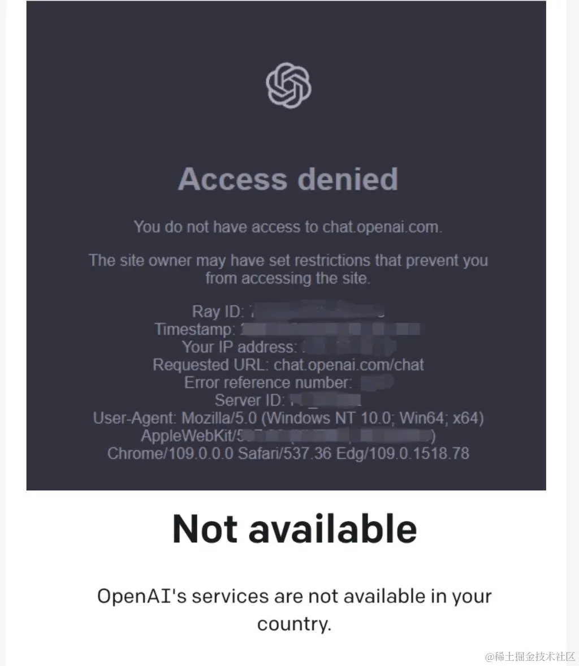Click the AppleWebKit line of text
579x666 pixels.
click(x=288, y=436)
